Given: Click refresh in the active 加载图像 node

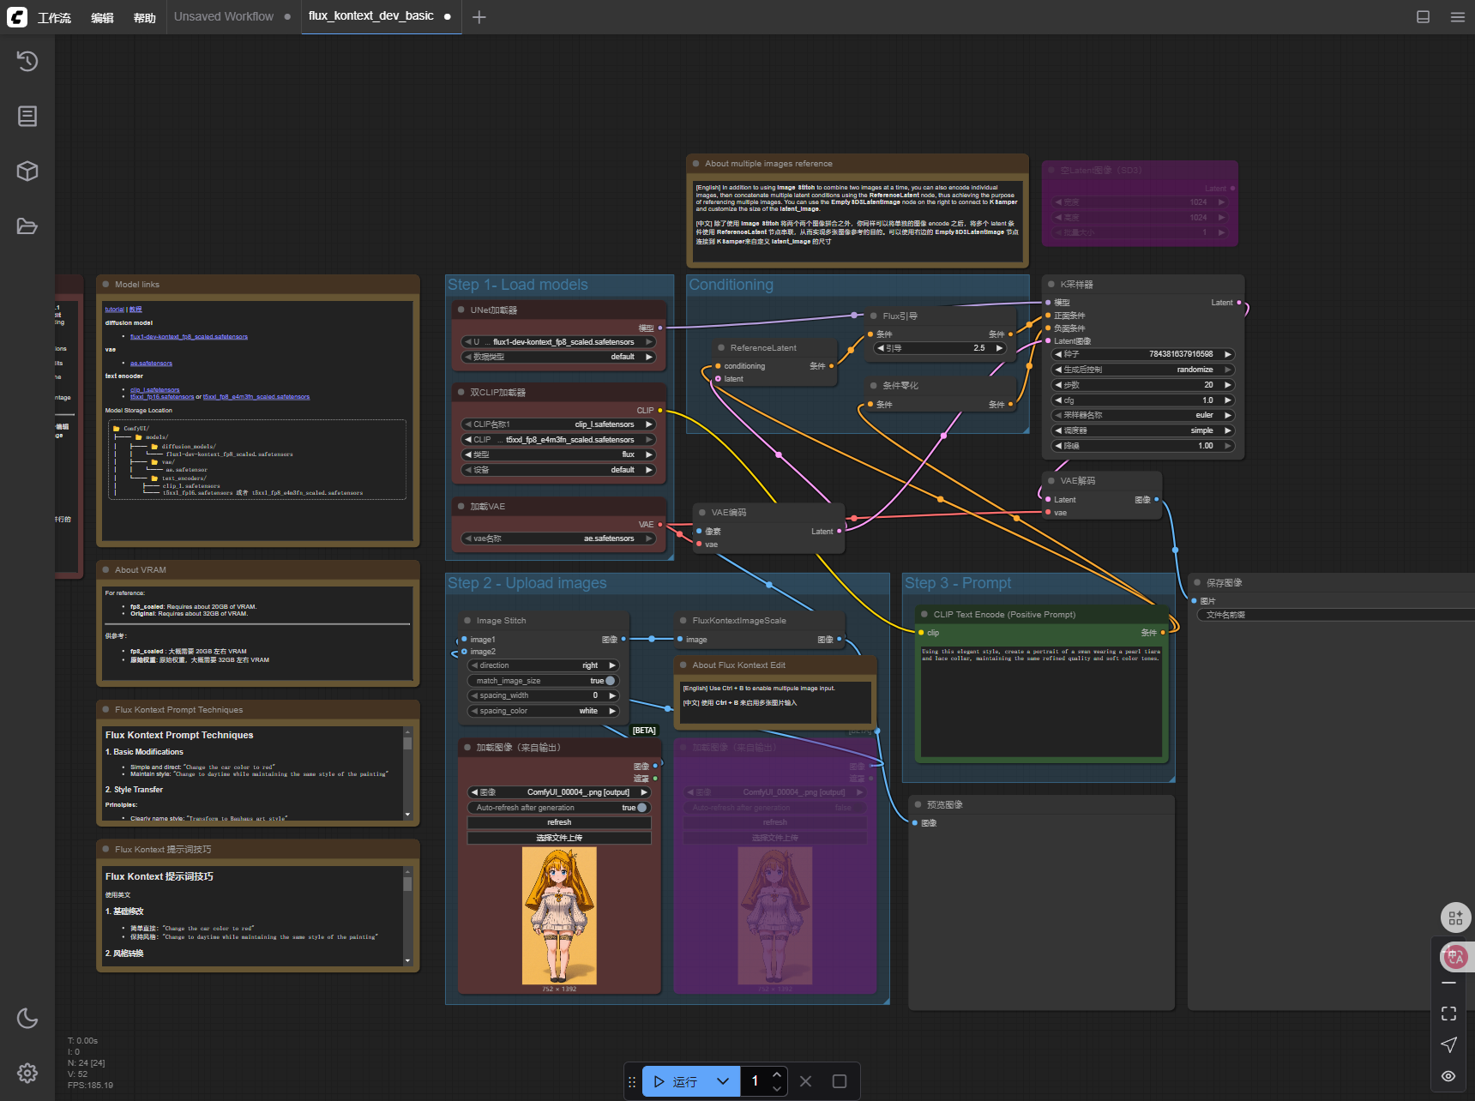Looking at the screenshot, I should pos(558,822).
